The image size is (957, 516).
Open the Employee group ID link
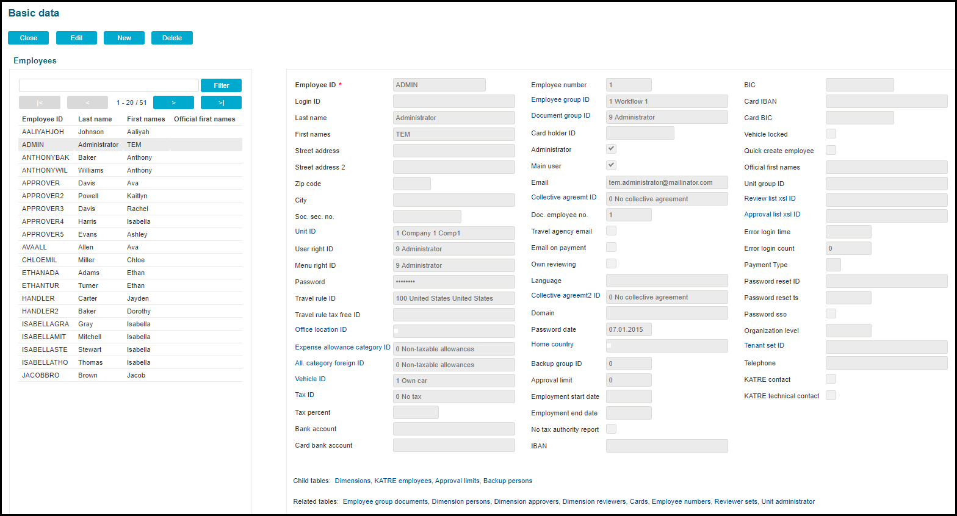[560, 99]
